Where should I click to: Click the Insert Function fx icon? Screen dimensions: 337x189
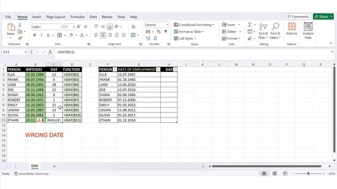50,52
